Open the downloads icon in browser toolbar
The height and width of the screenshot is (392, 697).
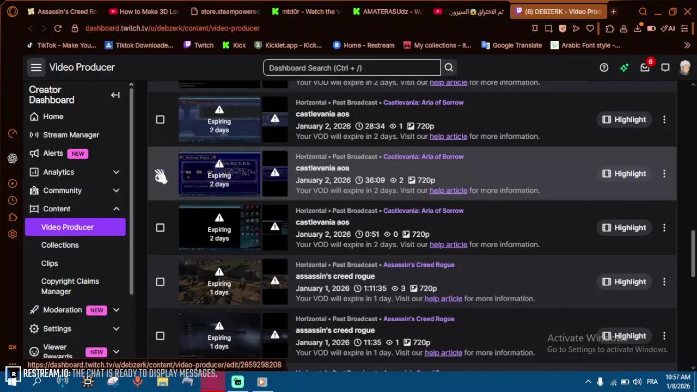(x=638, y=28)
